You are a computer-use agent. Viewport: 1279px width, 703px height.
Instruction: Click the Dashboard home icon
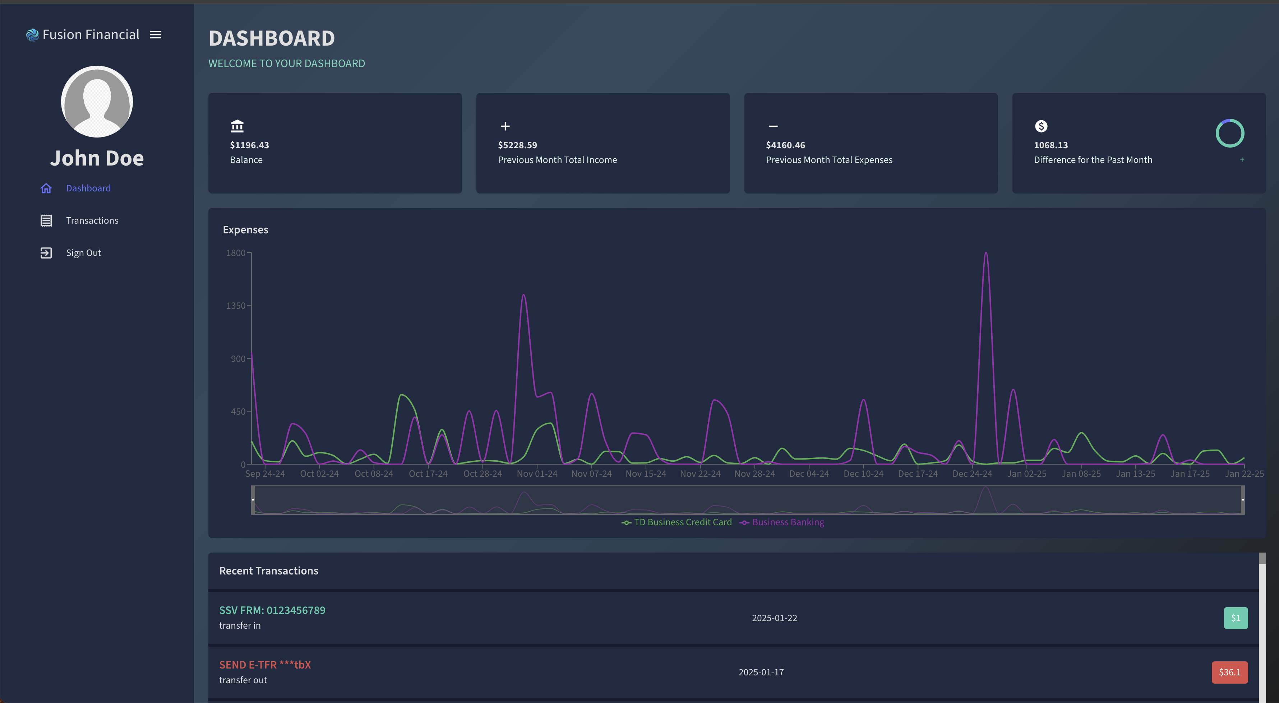pos(46,188)
